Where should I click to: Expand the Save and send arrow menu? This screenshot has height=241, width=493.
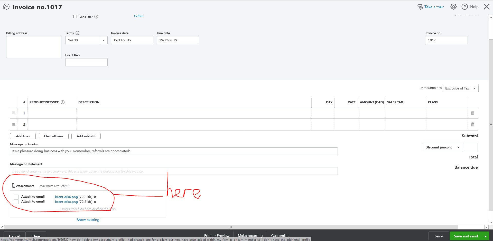point(486,236)
